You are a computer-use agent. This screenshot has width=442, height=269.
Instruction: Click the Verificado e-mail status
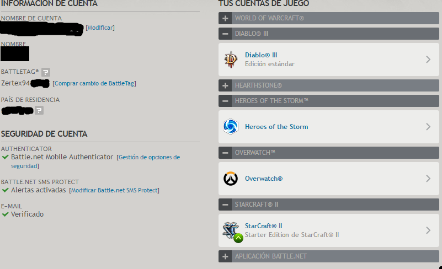(28, 214)
